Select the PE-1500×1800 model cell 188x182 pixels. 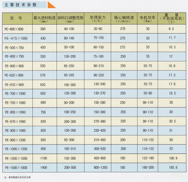click(16, 167)
